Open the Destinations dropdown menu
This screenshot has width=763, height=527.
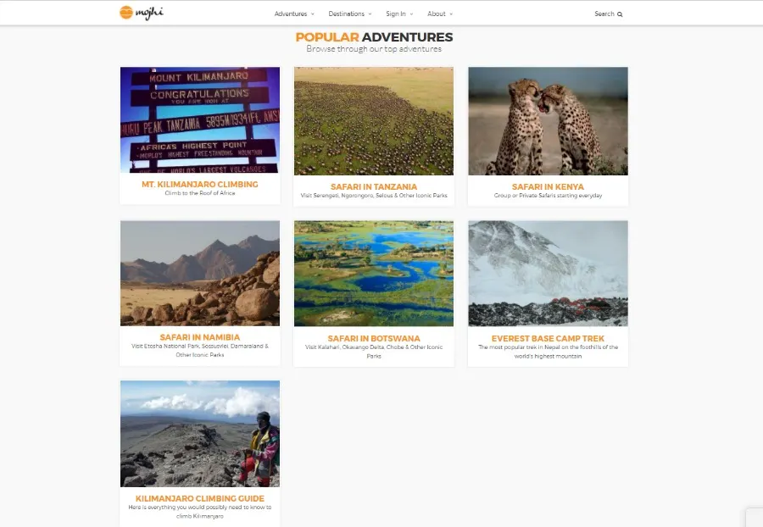pos(350,14)
